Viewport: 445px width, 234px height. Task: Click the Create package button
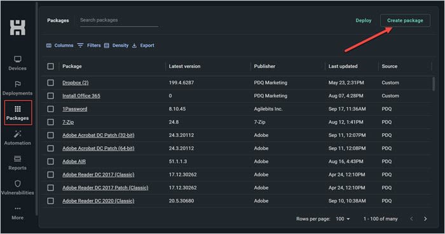click(x=405, y=20)
